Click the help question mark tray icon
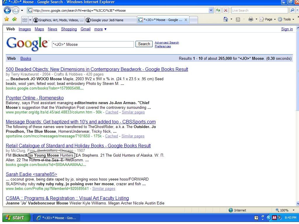The image size is (299, 224). click(x=256, y=218)
